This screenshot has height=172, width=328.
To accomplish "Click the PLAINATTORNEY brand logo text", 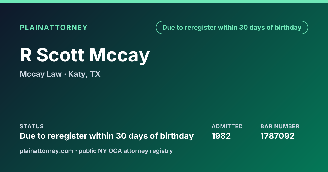I will click(54, 28).
